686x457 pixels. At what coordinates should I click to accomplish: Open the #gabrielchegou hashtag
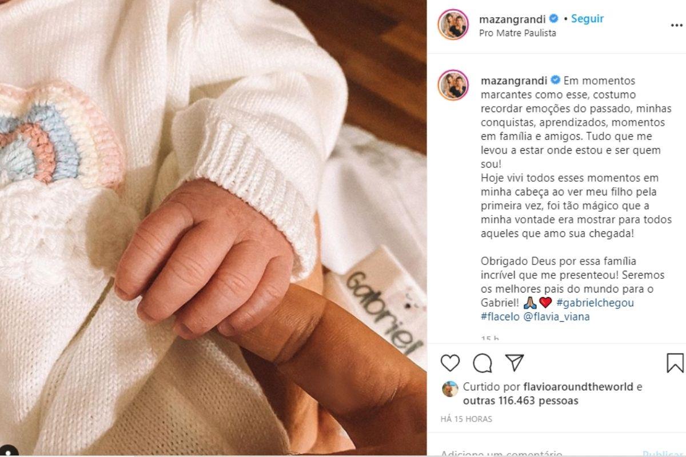[595, 303]
